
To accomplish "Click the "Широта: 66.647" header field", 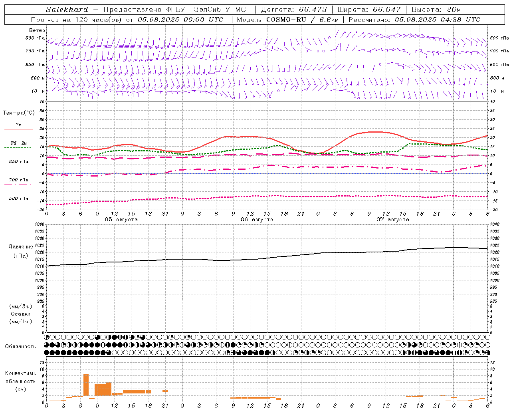I will [x=369, y=10].
